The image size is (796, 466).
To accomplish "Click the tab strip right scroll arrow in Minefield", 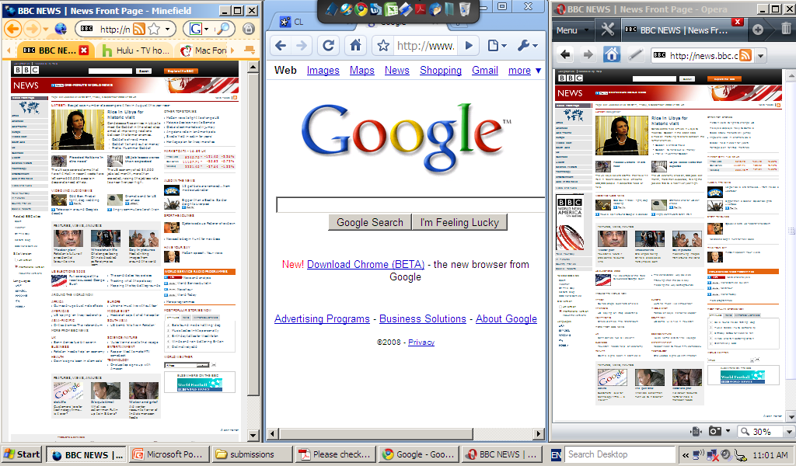I will [x=232, y=50].
